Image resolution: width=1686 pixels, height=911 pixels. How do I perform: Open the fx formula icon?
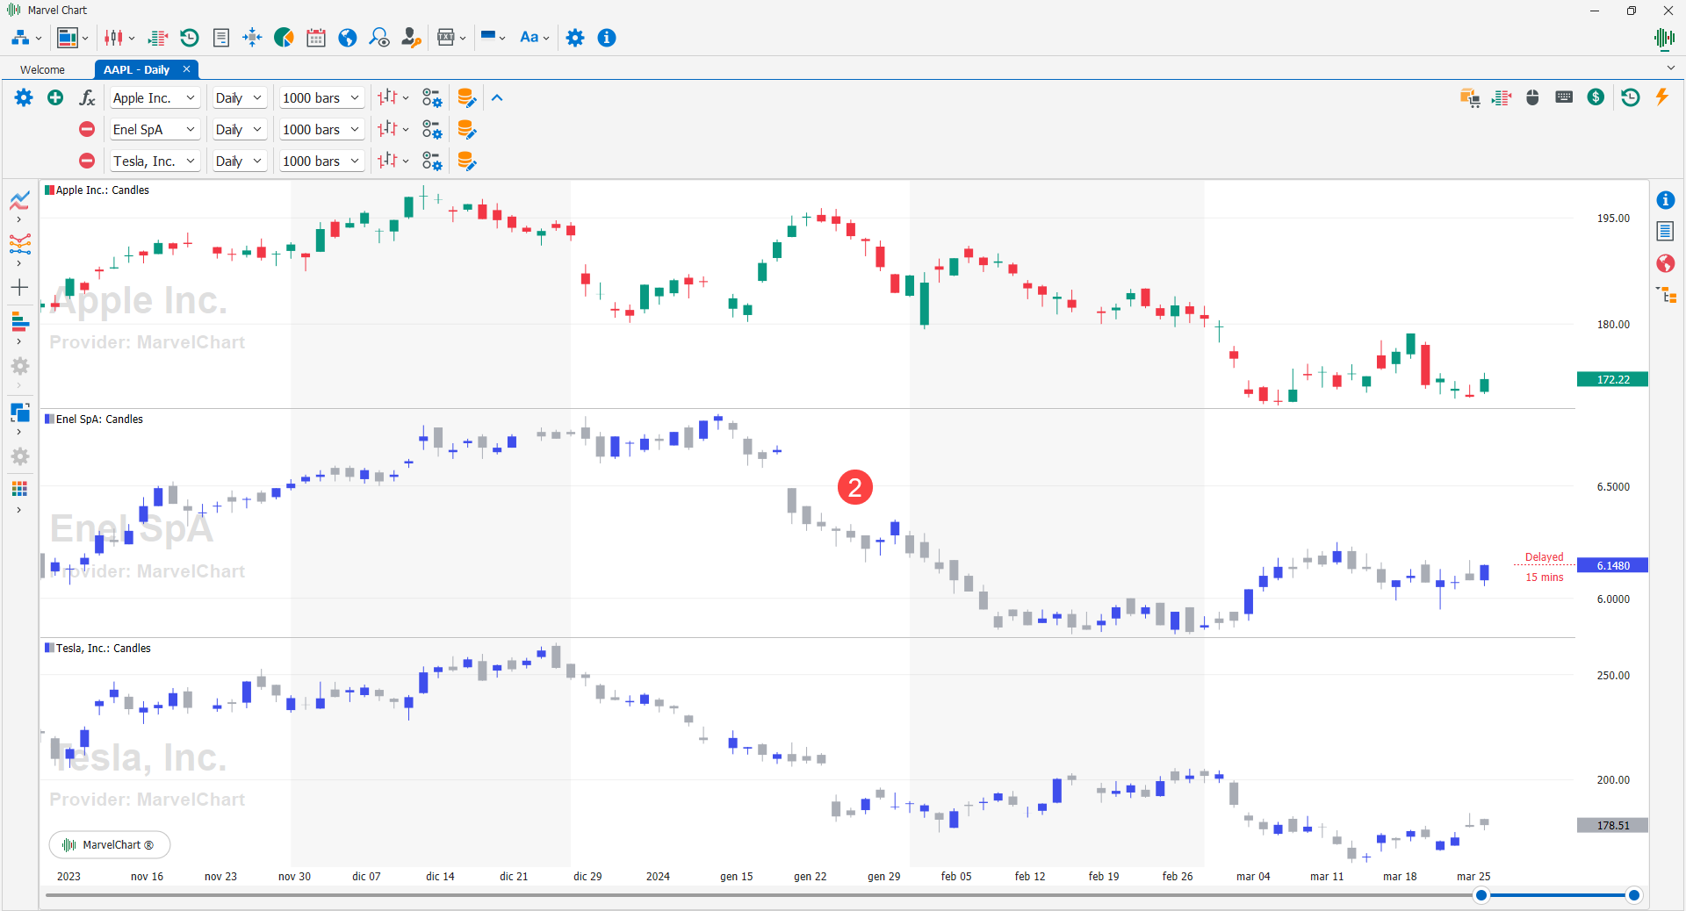[x=87, y=97]
